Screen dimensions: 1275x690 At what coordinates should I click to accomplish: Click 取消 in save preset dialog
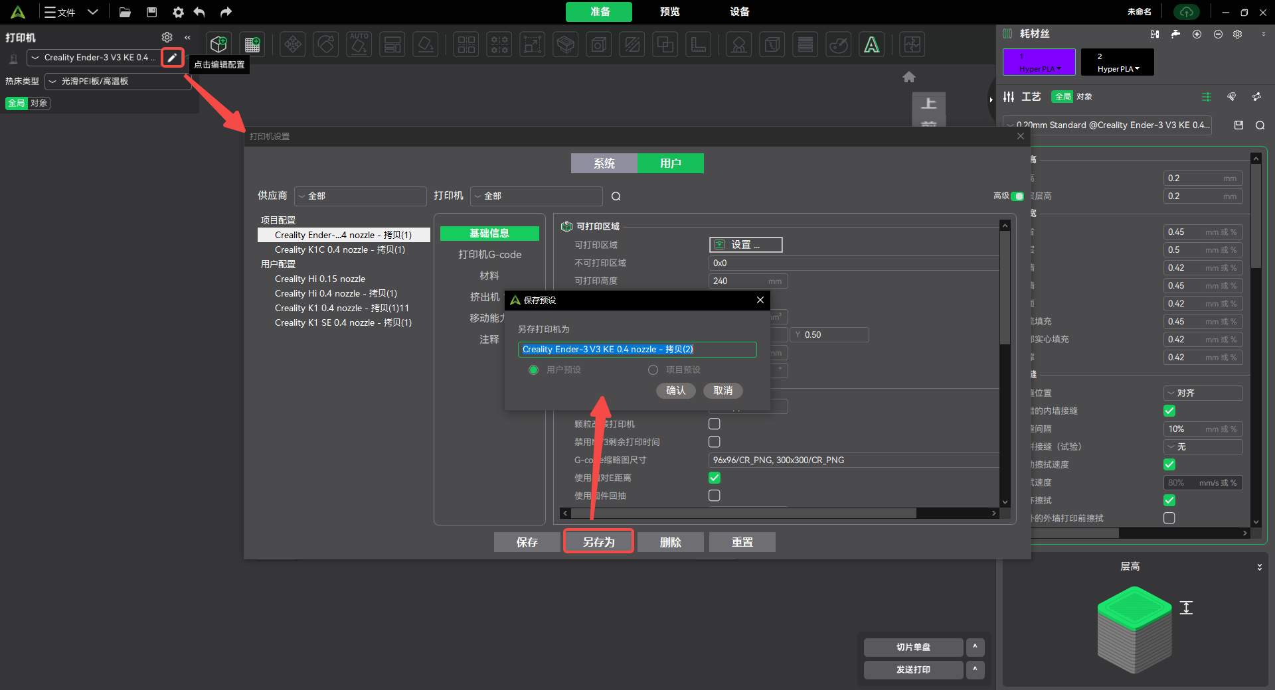723,391
